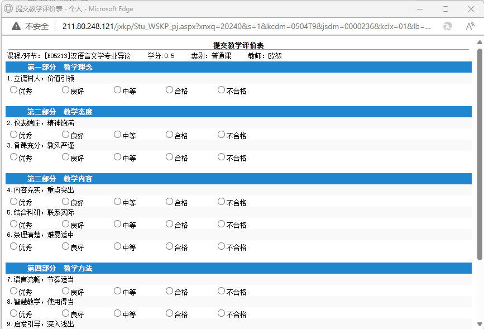The height and width of the screenshot is (329, 484).
Task: Click the 第四部分 教学方法 section header
Action: click(60, 269)
